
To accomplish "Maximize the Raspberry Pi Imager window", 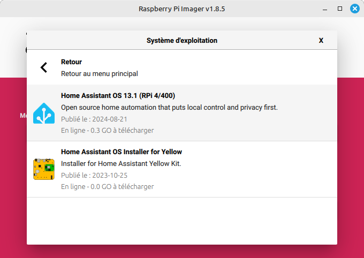I will tap(340, 9).
